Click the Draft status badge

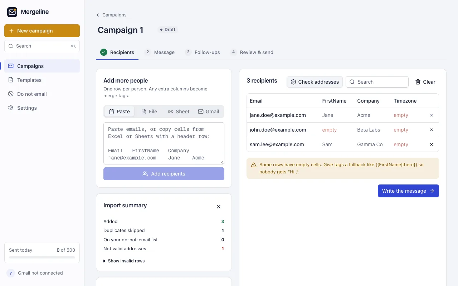point(168,30)
